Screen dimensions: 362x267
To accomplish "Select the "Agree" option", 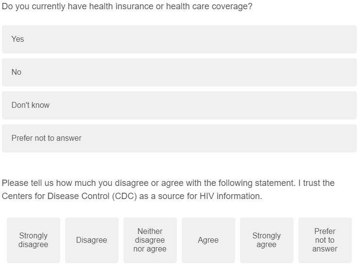I will pos(208,240).
